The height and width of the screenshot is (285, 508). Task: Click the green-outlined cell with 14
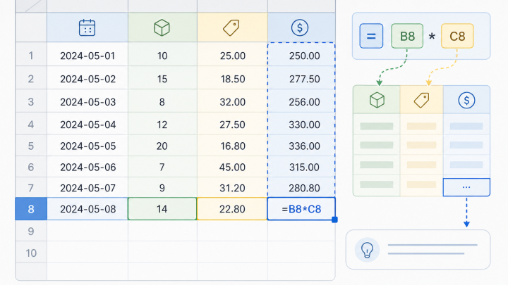click(x=162, y=209)
